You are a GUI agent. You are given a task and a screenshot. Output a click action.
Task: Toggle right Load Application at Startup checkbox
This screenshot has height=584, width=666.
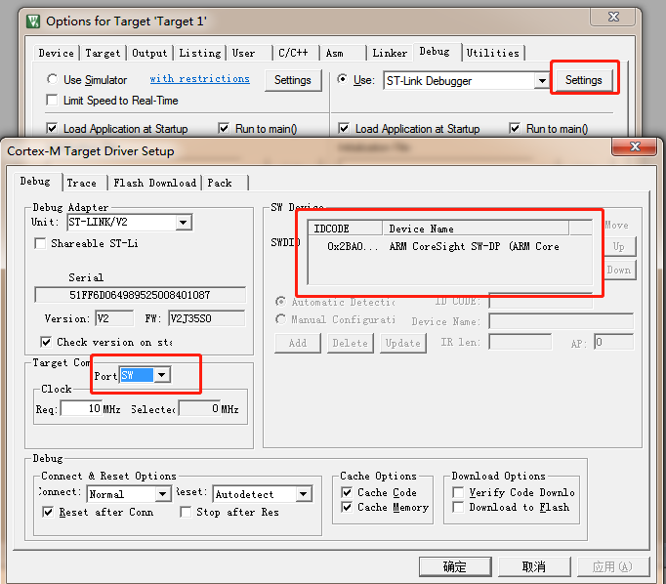pos(344,128)
